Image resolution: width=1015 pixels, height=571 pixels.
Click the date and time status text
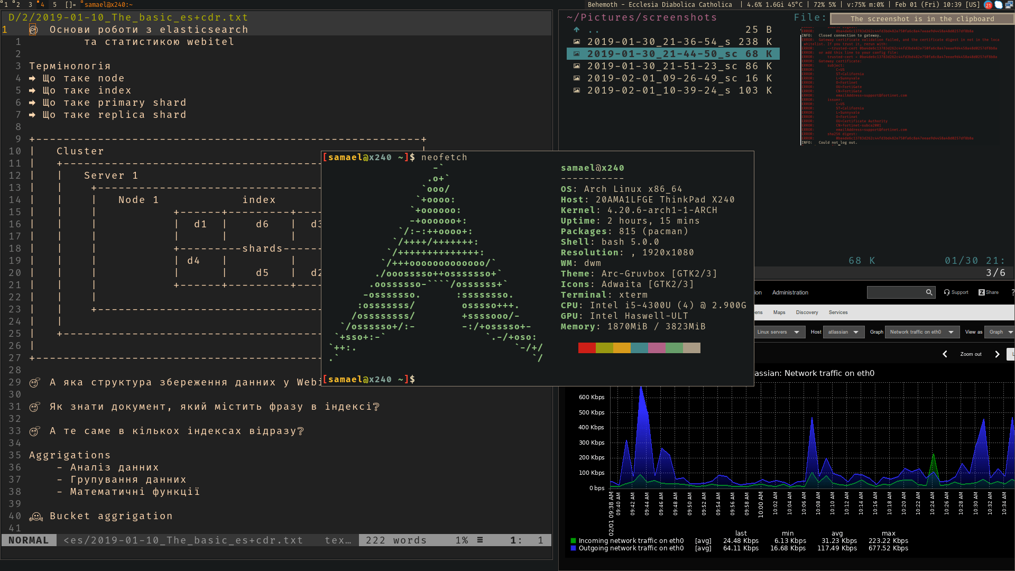[929, 5]
